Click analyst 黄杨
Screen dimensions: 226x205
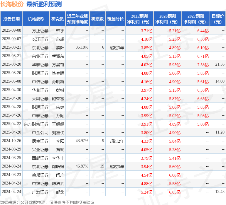coord(60,150)
